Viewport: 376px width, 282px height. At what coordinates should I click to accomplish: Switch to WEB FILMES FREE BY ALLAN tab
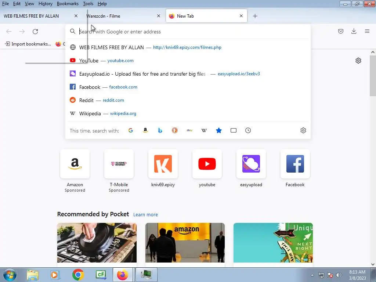click(x=31, y=16)
